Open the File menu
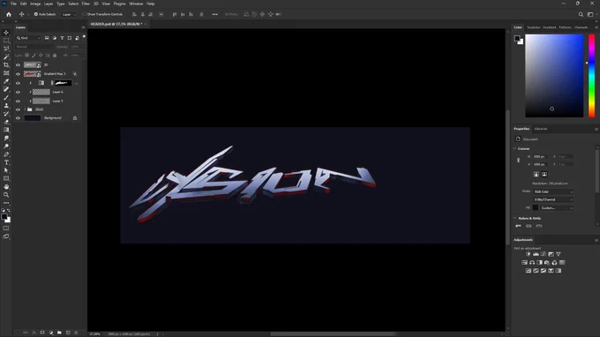Viewport: 600px width, 337px height. click(13, 4)
